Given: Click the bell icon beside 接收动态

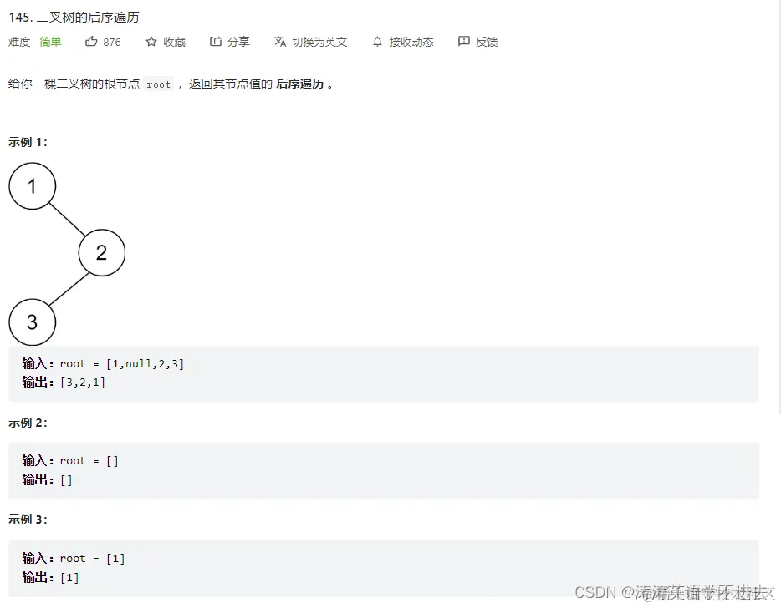Looking at the screenshot, I should pyautogui.click(x=379, y=42).
